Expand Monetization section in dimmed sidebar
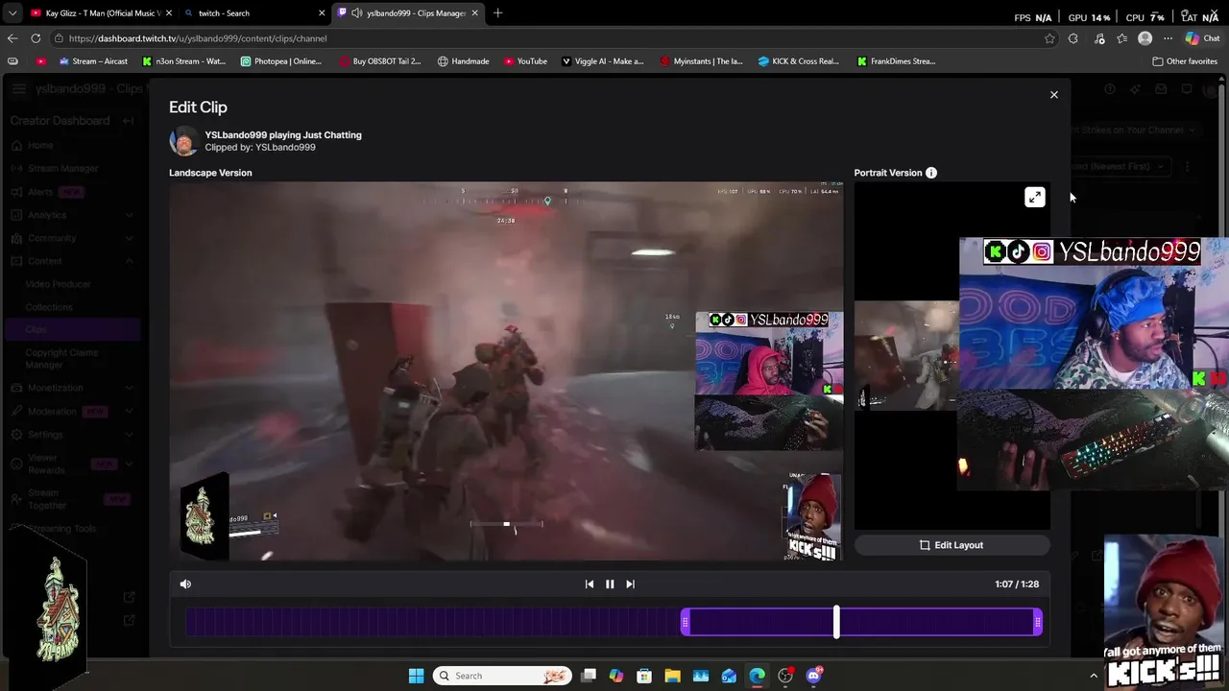This screenshot has height=691, width=1229. 129,388
